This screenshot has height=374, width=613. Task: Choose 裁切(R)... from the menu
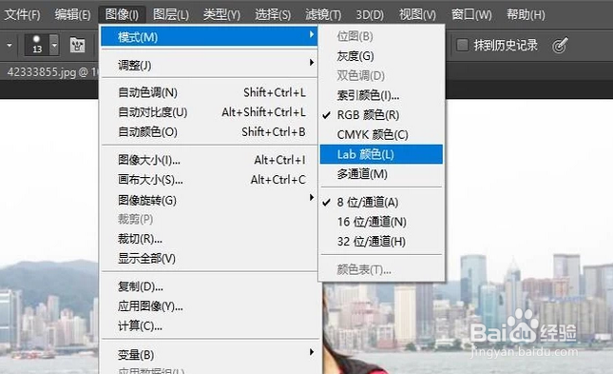(209, 239)
